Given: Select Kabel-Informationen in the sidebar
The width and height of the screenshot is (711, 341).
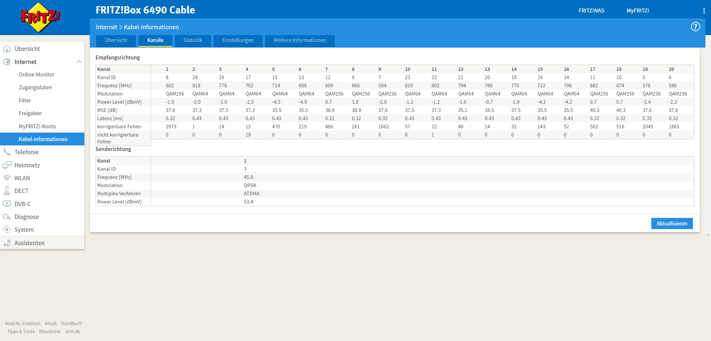Looking at the screenshot, I should pos(42,139).
